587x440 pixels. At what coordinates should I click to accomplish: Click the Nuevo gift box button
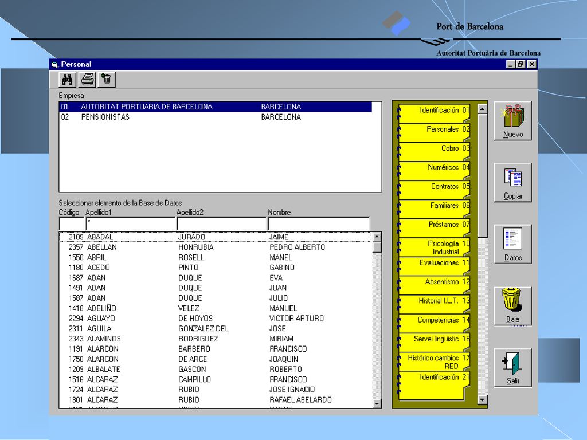click(x=512, y=121)
